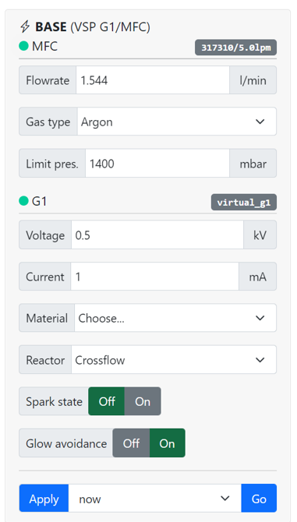Screen dimensions: 297x522
Task: Turn Glow avoidance Off
Action: pyautogui.click(x=131, y=443)
